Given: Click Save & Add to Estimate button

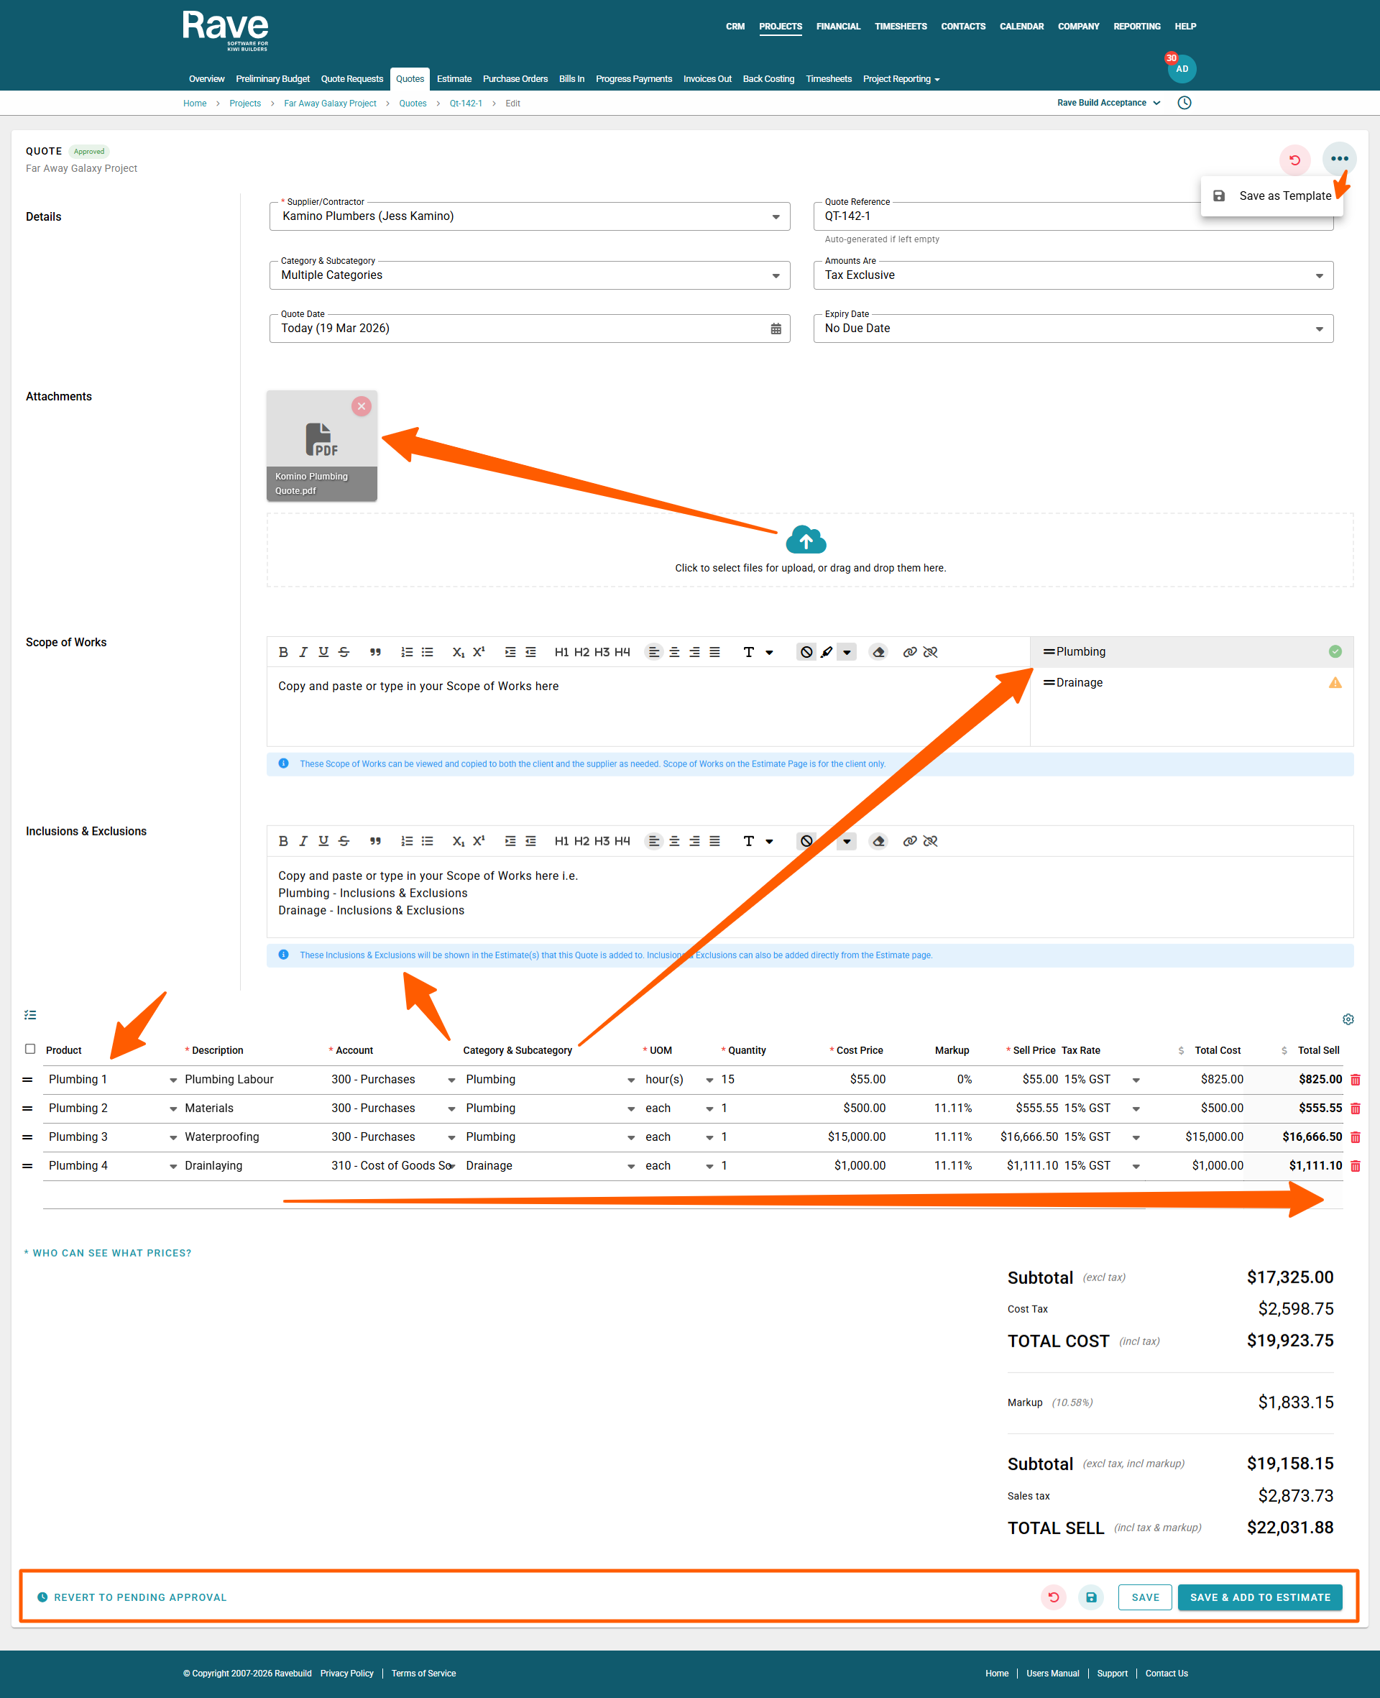Looking at the screenshot, I should (x=1259, y=1597).
